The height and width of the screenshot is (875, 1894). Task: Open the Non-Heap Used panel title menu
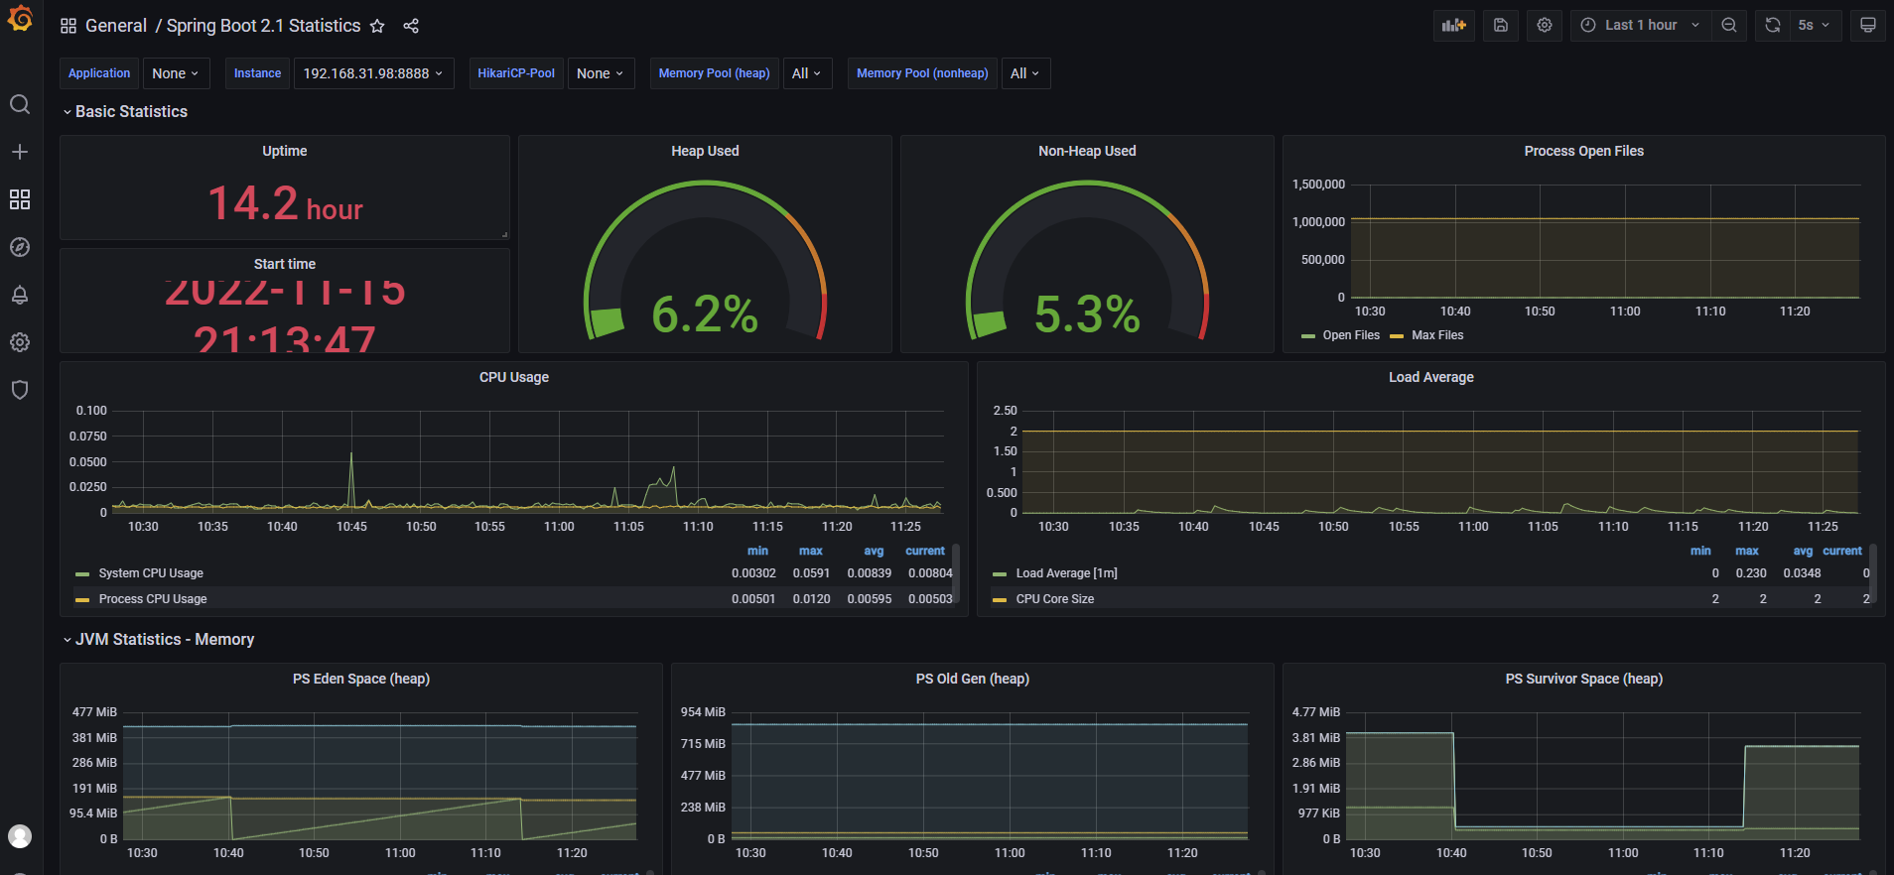(x=1087, y=151)
